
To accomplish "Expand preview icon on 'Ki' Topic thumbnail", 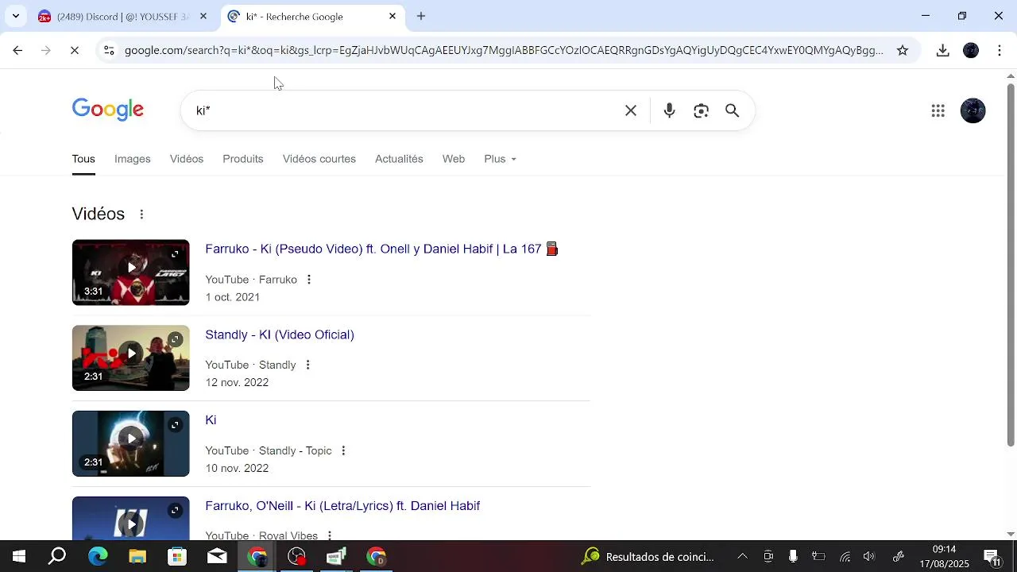I will 175,426.
